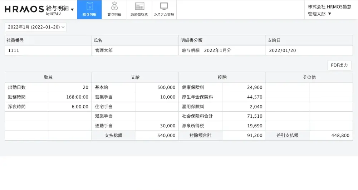Click the その他 column header
Image resolution: width=358 pixels, height=190 pixels.
[309, 77]
